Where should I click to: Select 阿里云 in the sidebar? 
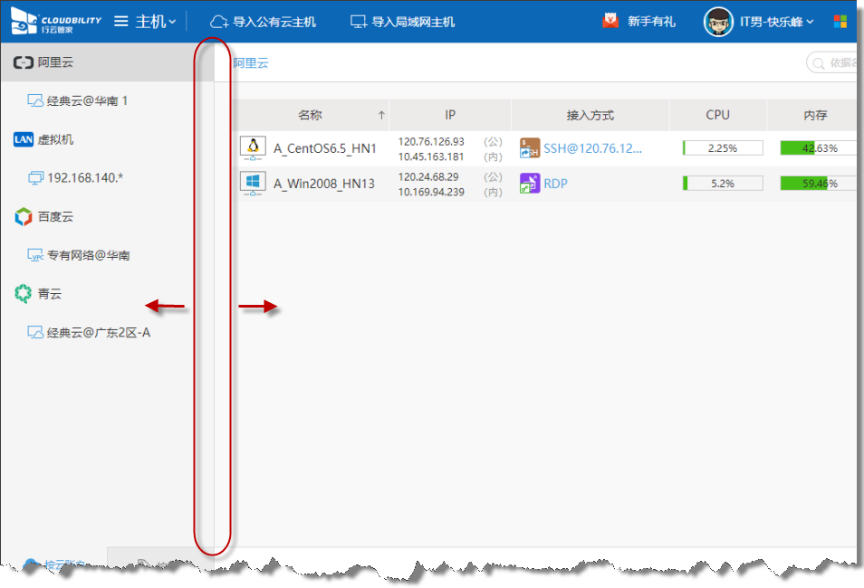[x=107, y=62]
